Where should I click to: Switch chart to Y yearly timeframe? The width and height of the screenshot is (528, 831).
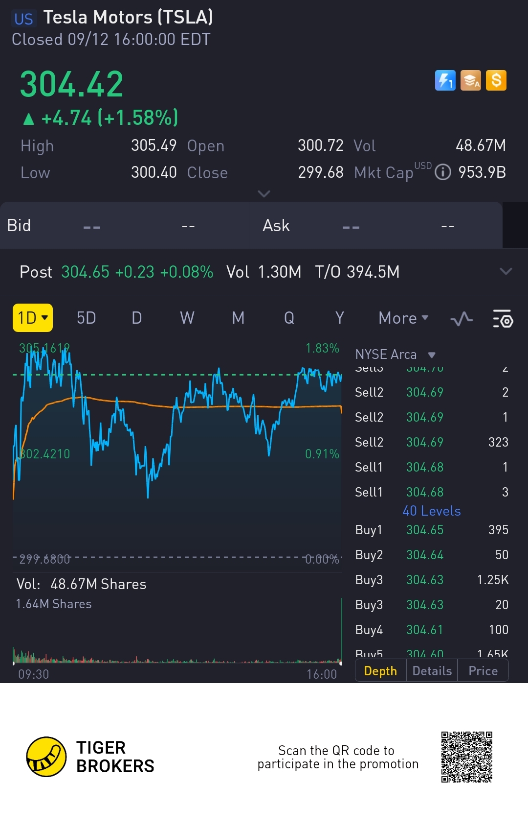(x=340, y=318)
